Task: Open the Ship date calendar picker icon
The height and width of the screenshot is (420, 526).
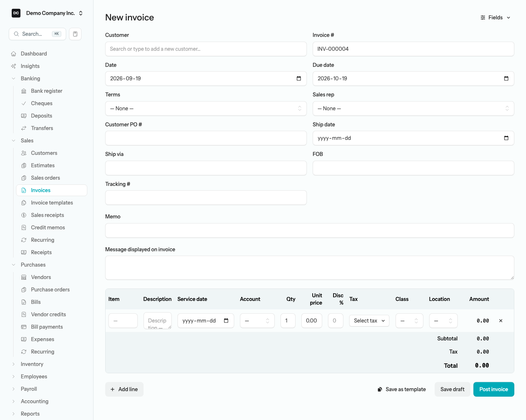Action: tap(506, 138)
